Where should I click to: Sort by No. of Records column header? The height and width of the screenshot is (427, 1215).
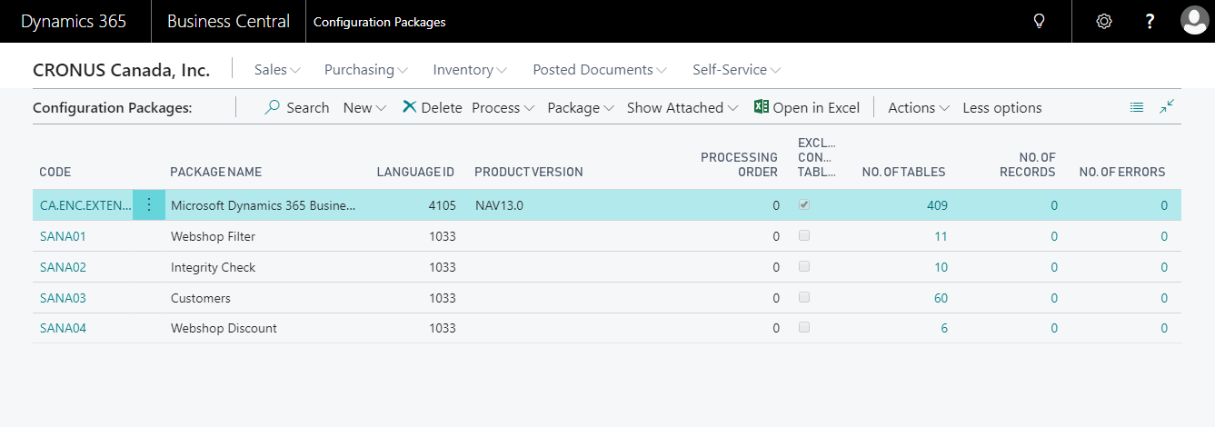pyautogui.click(x=1026, y=164)
